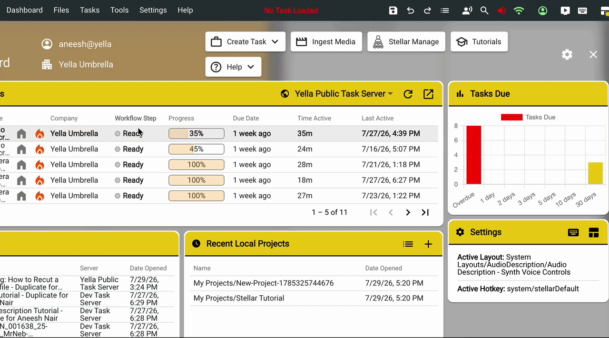Screen dimensions: 609x338
Task: Click the undo arrow icon
Action: click(x=410, y=10)
